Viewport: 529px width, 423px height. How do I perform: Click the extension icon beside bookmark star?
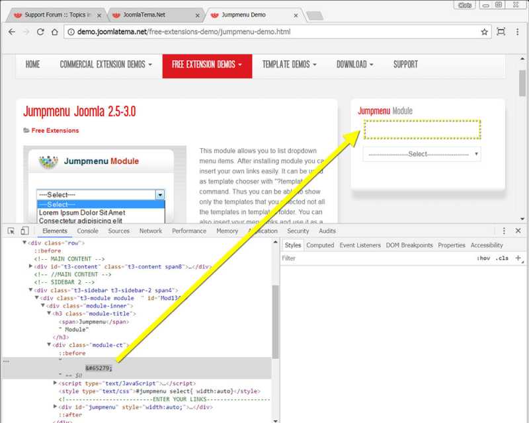click(501, 32)
